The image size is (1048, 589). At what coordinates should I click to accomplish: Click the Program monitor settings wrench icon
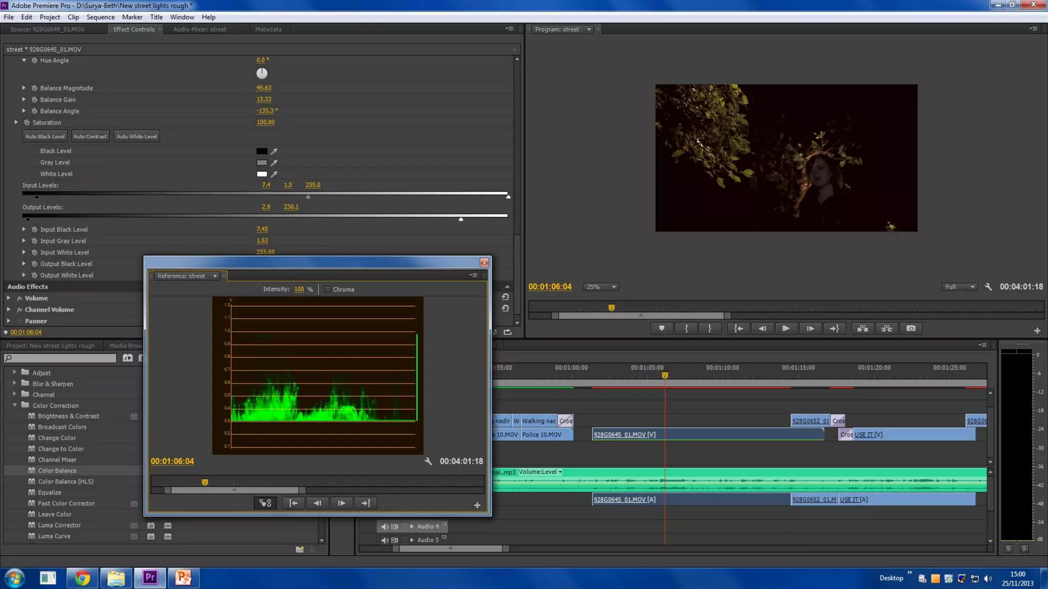pos(988,287)
